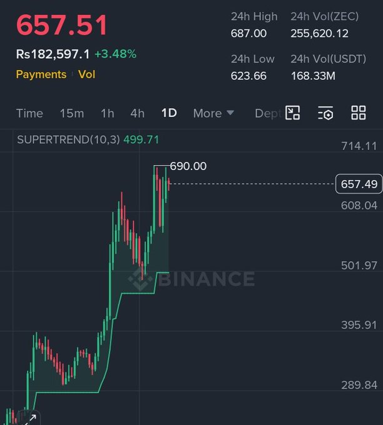The width and height of the screenshot is (383, 425).
Task: Select the 4h interval tab
Action: click(137, 113)
